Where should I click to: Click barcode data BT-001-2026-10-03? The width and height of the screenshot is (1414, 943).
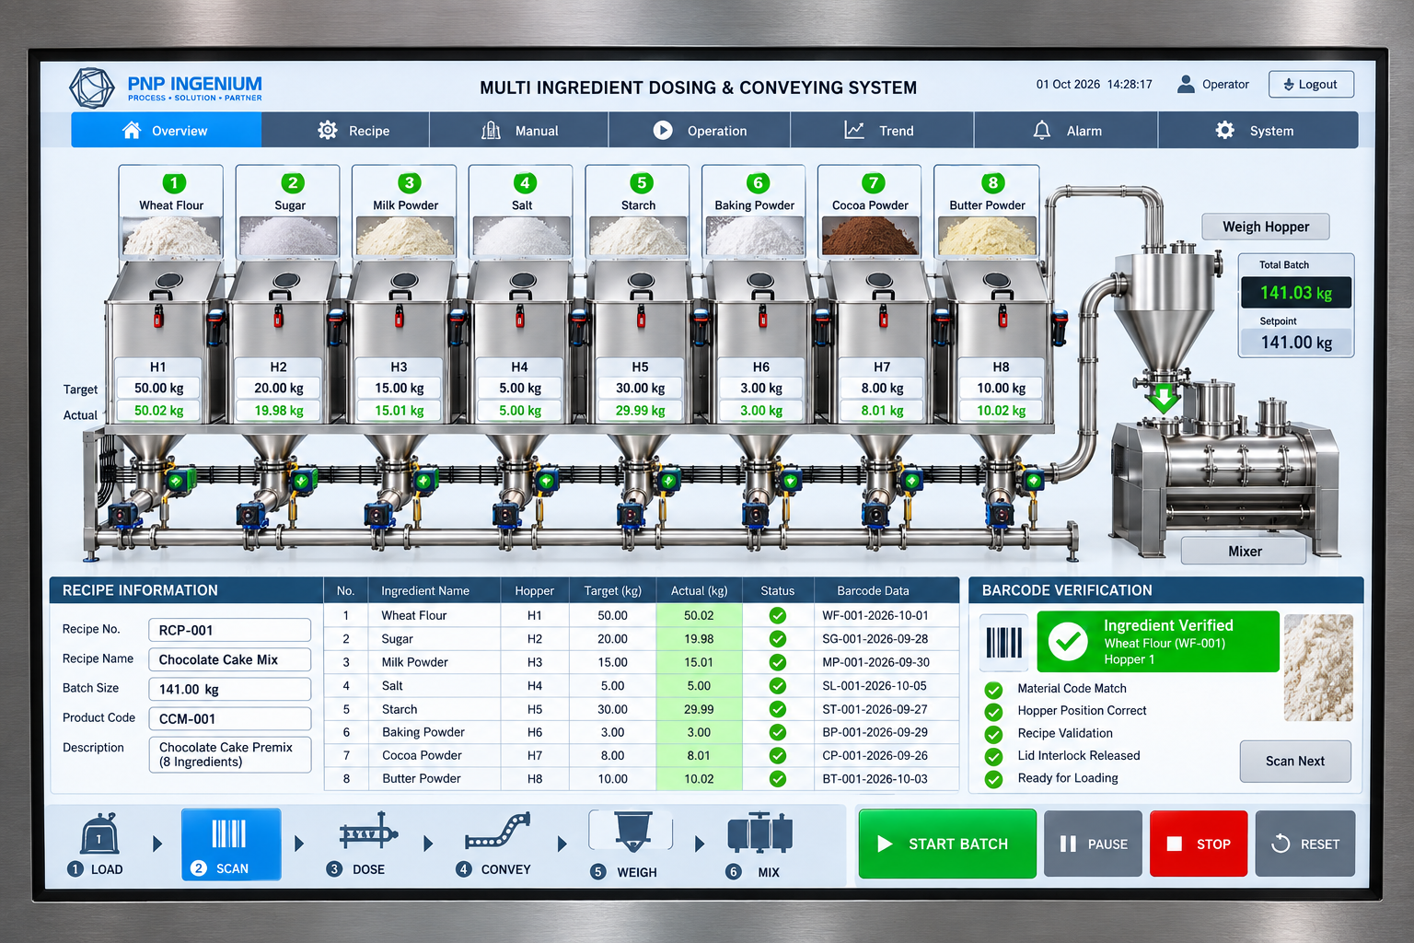(875, 779)
